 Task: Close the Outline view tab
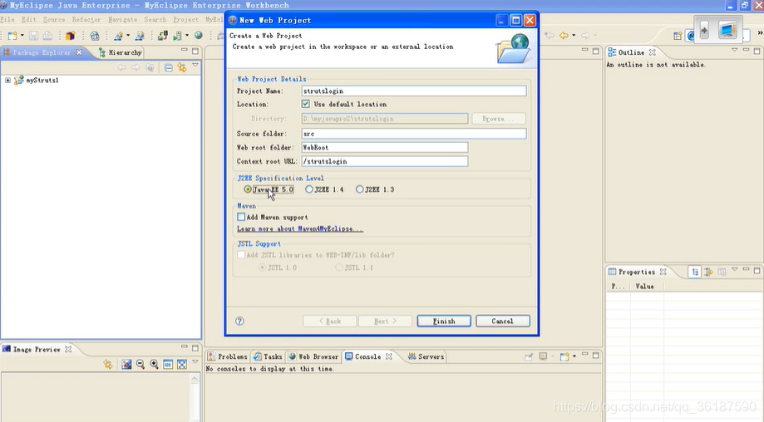pyautogui.click(x=653, y=52)
